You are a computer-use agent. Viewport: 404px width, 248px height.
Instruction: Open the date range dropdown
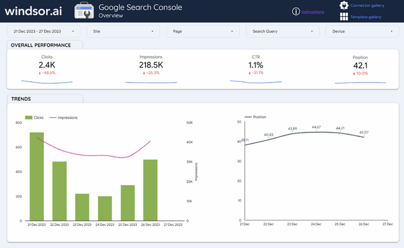pyautogui.click(x=43, y=31)
